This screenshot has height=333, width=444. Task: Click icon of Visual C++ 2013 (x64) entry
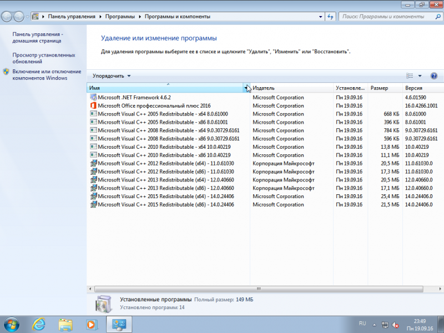pyautogui.click(x=93, y=180)
